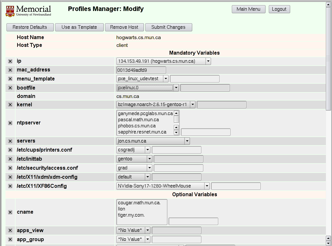The width and height of the screenshot is (332, 246).
Task: Open the apps_view *No Value* dropdown
Action: [x=133, y=230]
